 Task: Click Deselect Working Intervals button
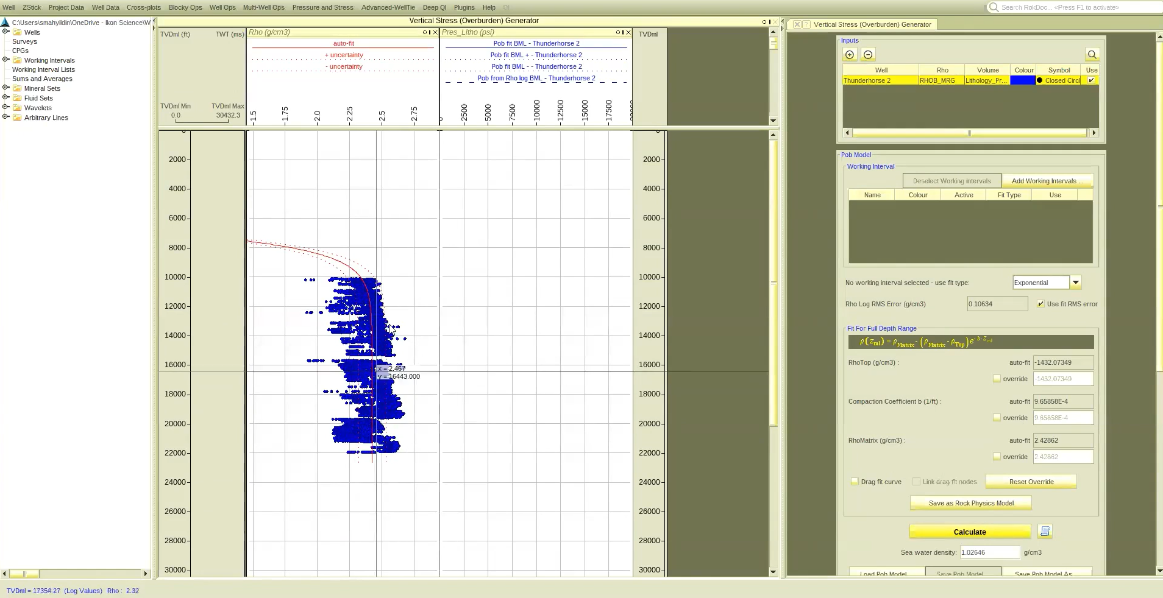coord(951,181)
